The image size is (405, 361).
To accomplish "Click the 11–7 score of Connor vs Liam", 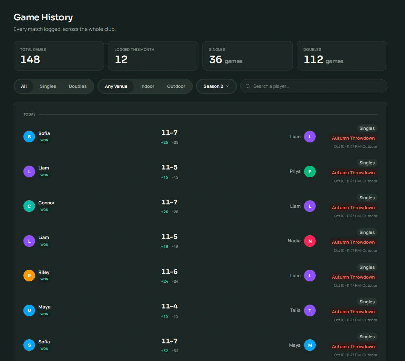I will click(x=170, y=202).
